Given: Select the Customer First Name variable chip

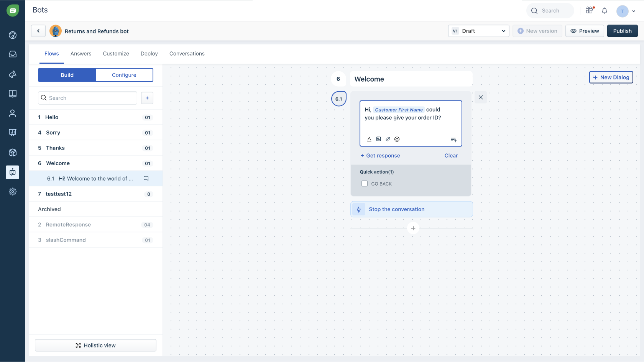Looking at the screenshot, I should coord(399,110).
